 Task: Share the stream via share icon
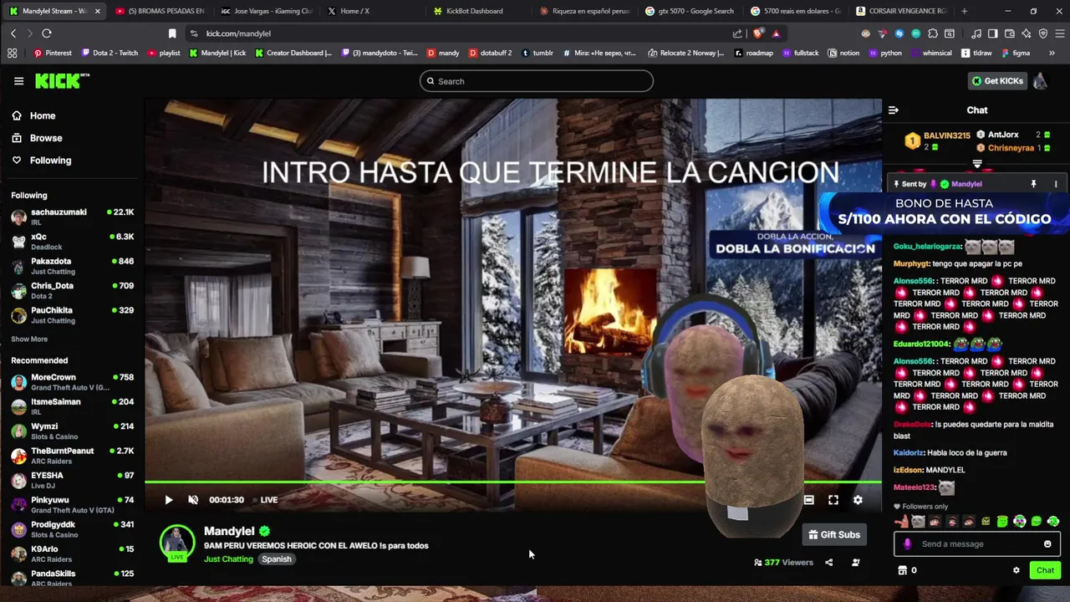tap(828, 563)
